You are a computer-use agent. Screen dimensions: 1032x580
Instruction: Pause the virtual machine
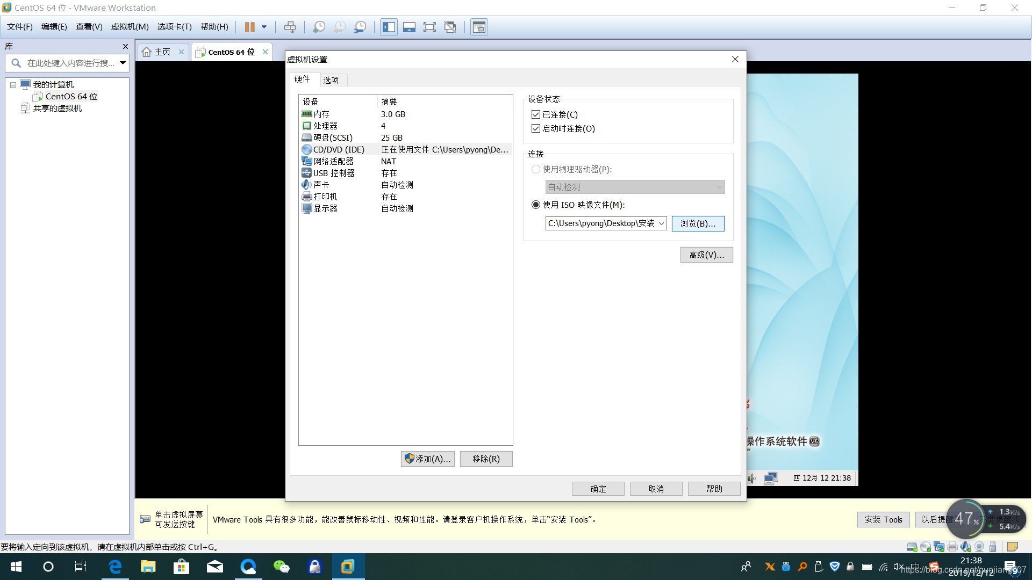pyautogui.click(x=249, y=27)
